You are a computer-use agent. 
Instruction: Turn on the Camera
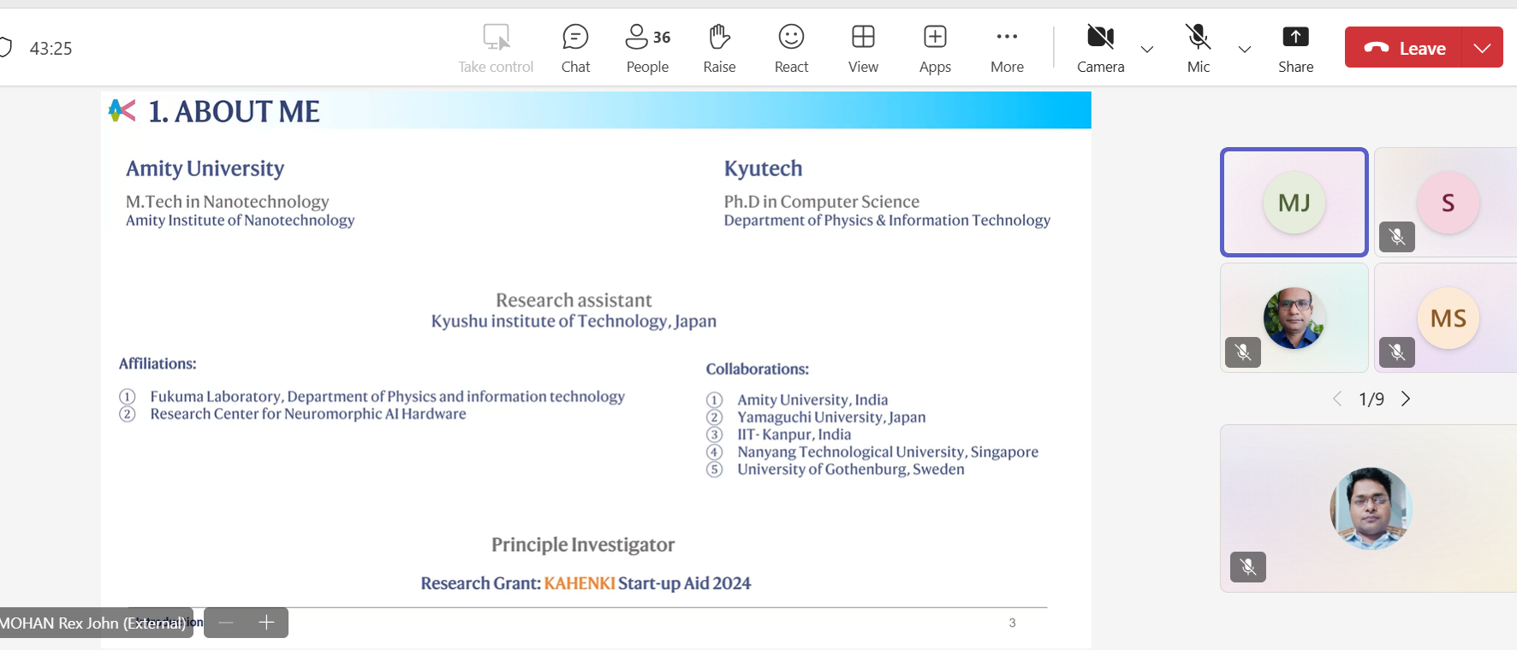pyautogui.click(x=1100, y=48)
